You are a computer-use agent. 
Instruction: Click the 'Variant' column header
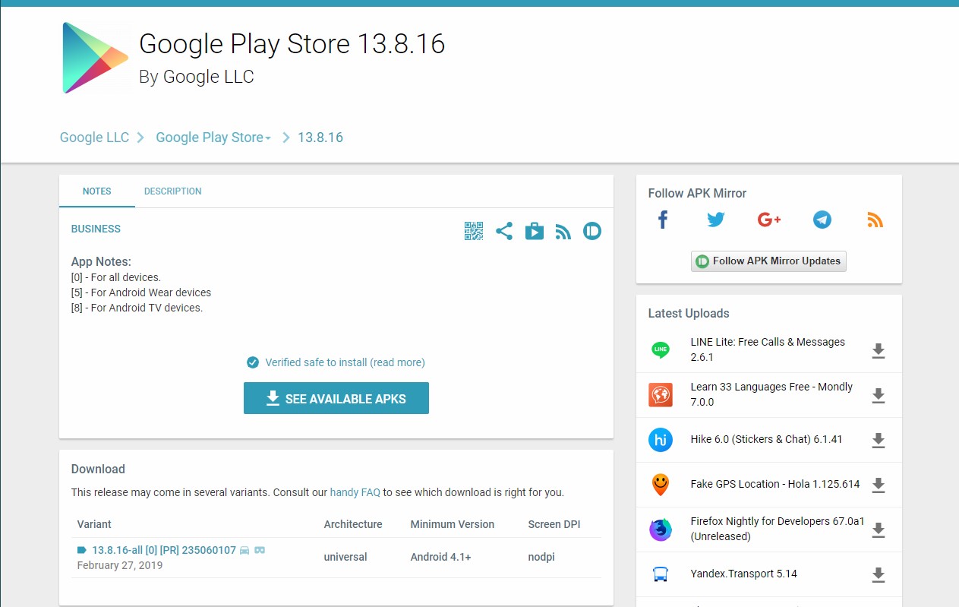(x=94, y=524)
